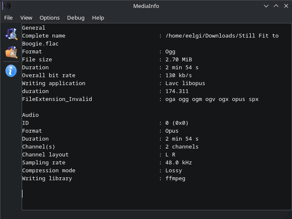The image size is (292, 219).
Task: Click the MediaInfo app icon in title bar
Action: click(x=6, y=6)
